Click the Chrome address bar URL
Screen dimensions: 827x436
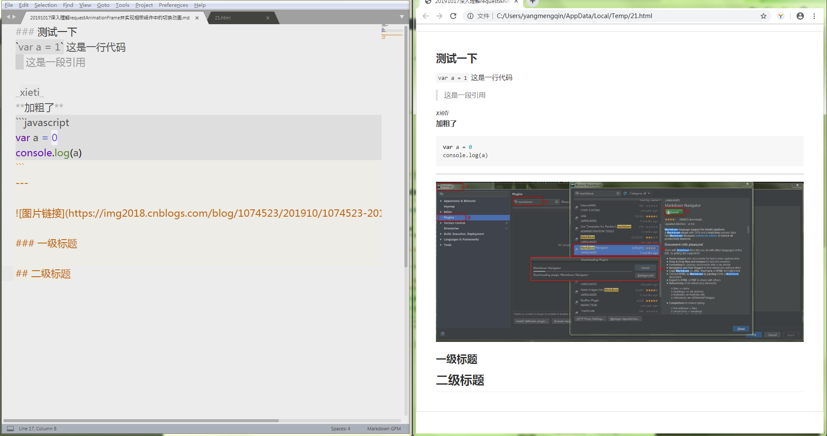point(574,16)
